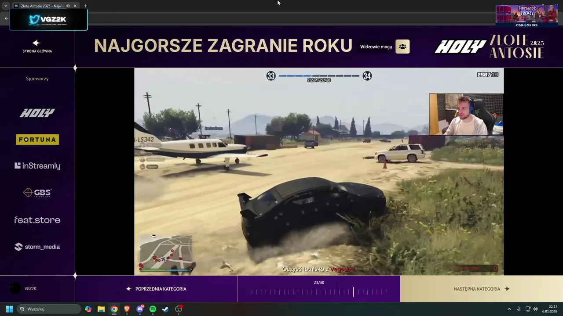
Task: Click the browser back arrow
Action: coord(6,18)
